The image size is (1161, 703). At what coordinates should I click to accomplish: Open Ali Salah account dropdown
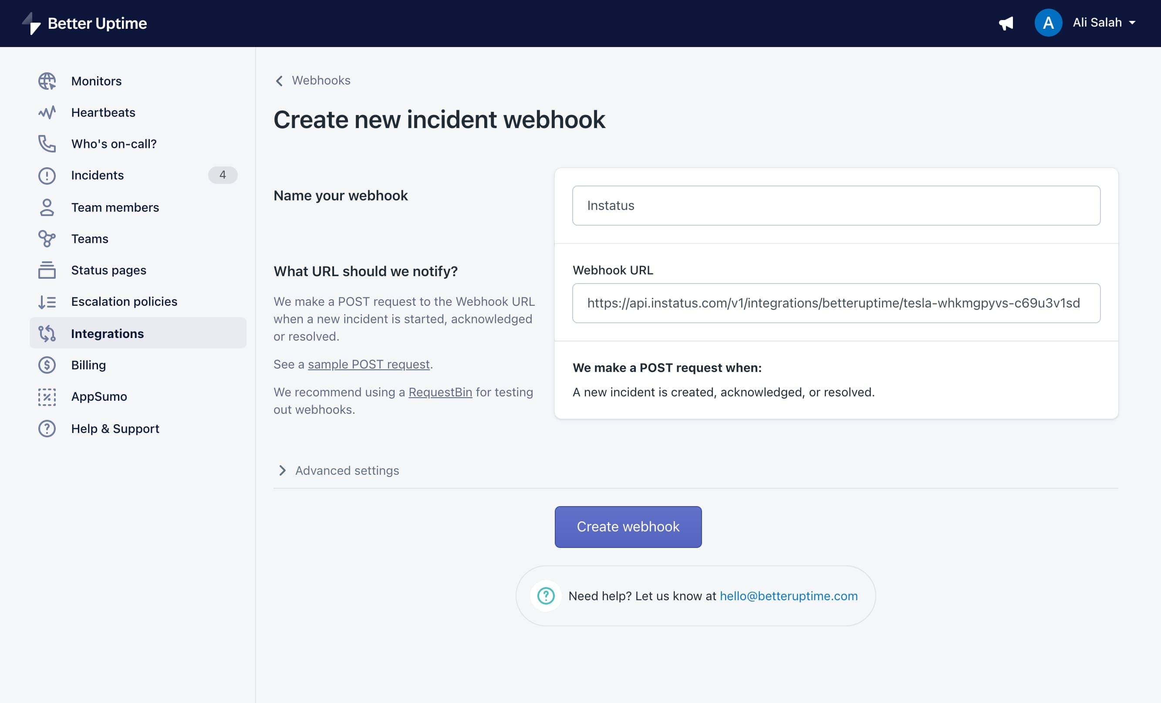pos(1103,23)
